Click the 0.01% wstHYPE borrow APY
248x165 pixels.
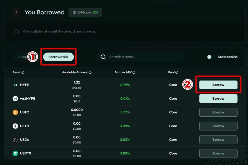125,99
